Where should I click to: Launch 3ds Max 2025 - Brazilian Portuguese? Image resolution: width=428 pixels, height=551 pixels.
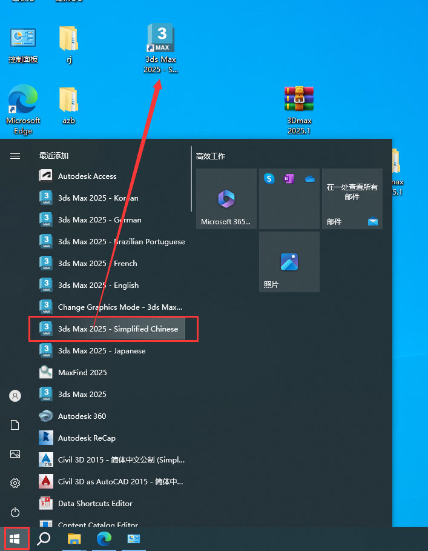[111, 241]
